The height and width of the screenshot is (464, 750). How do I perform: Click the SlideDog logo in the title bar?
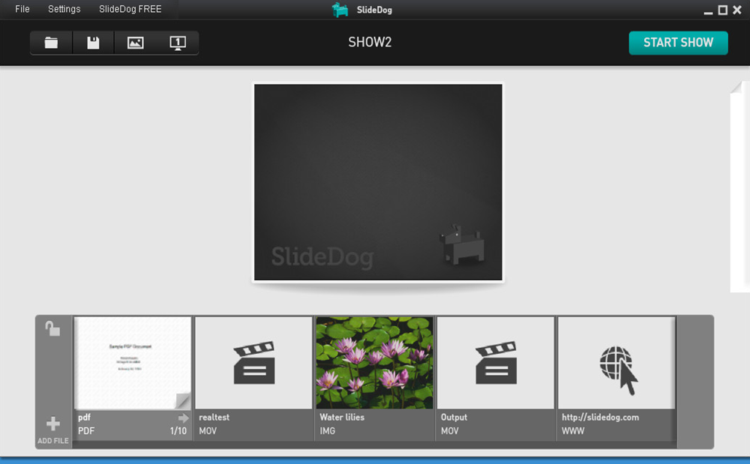point(340,10)
